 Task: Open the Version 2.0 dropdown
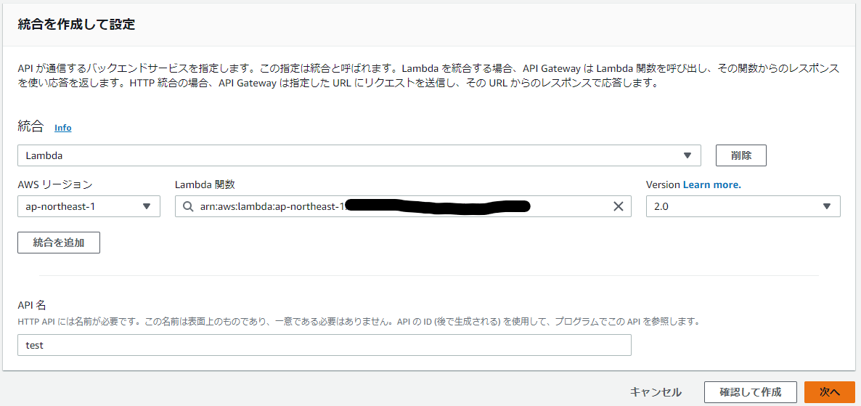point(743,206)
